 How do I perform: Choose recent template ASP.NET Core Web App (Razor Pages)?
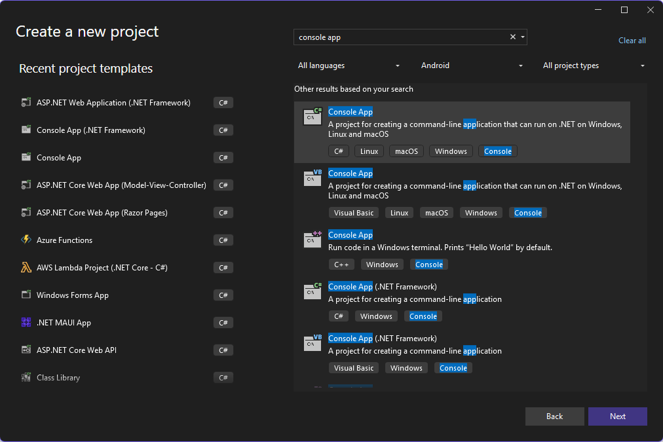tap(127, 213)
